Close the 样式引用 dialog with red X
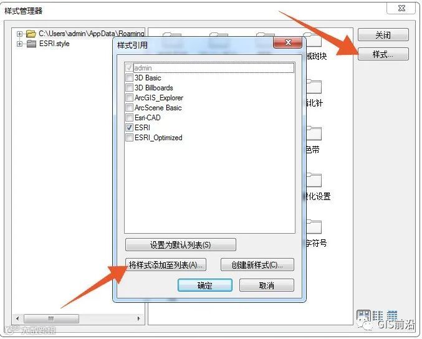422x339 pixels. click(288, 42)
